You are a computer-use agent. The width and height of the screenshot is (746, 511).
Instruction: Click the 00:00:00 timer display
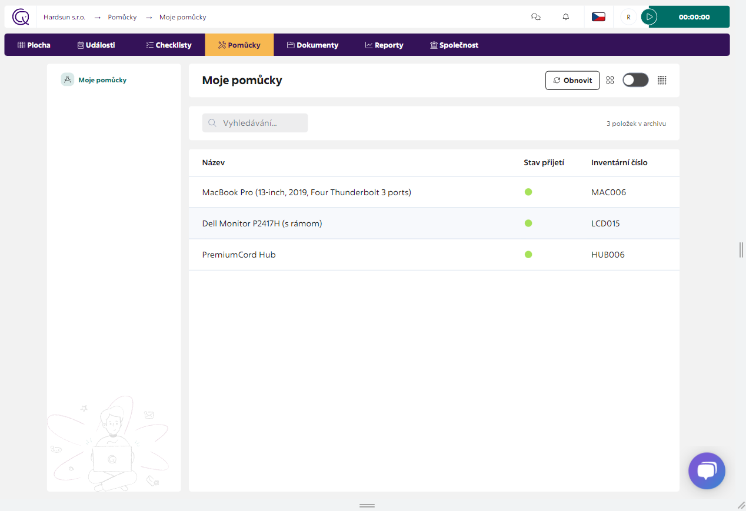coord(694,17)
